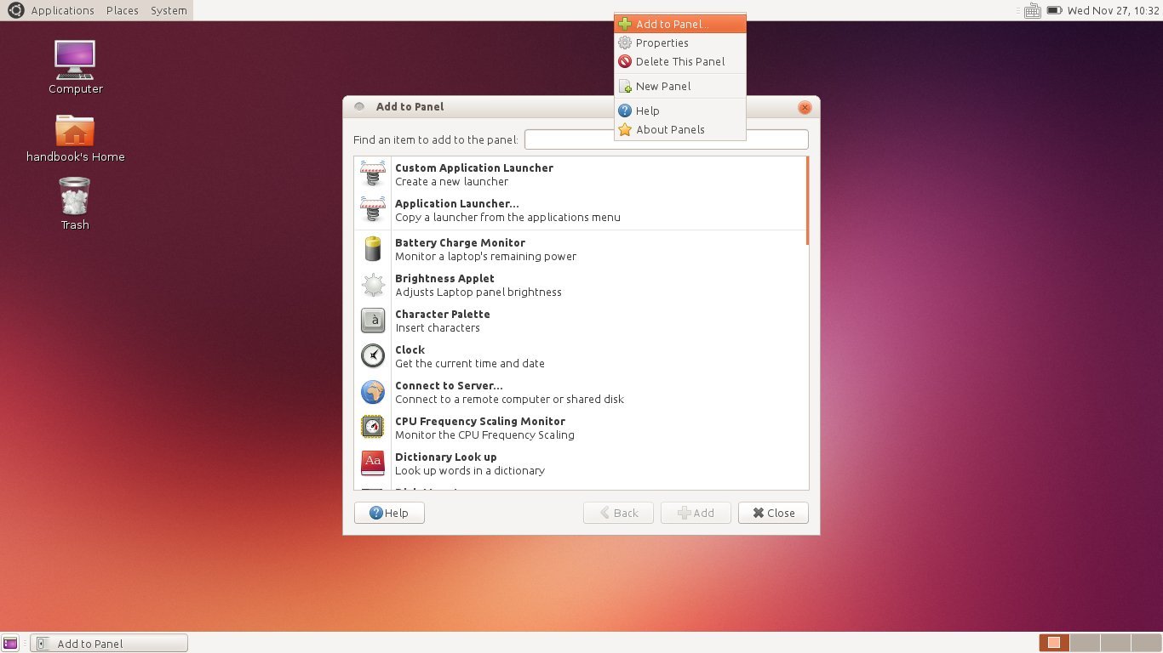Screen dimensions: 1163x653
Task: Open the Applications menu
Action: point(62,10)
